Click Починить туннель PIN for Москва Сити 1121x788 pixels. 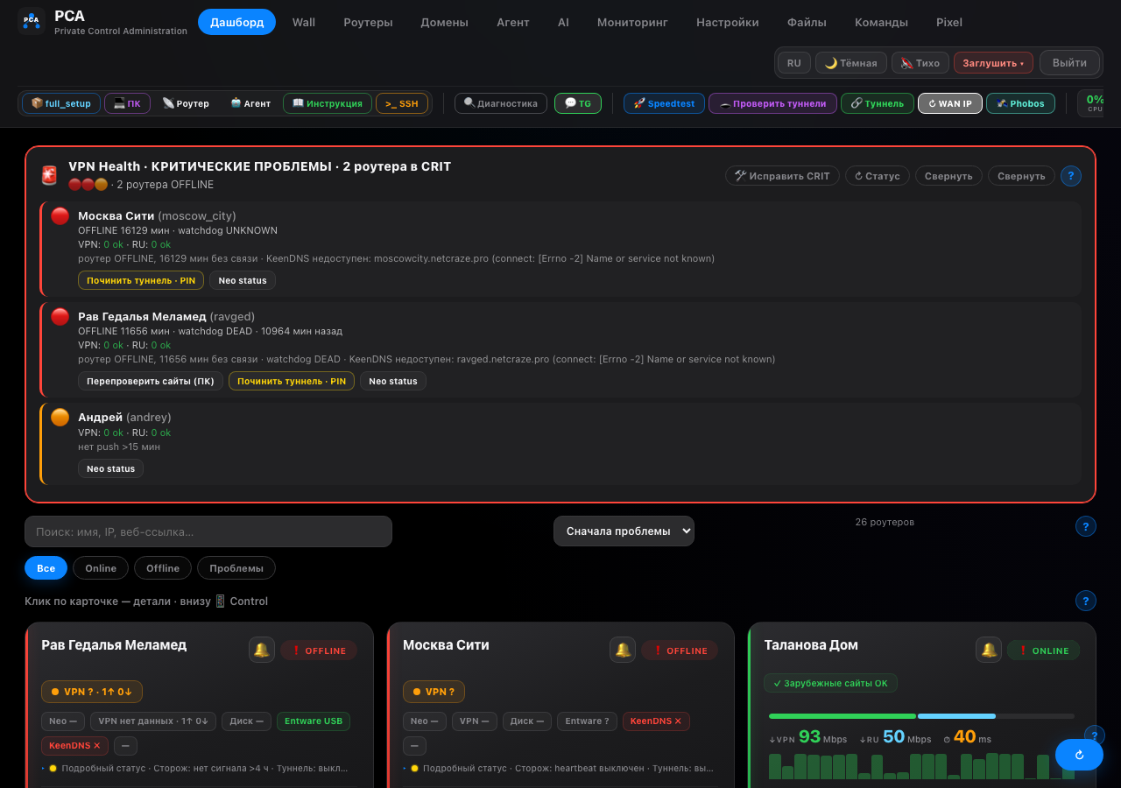point(141,280)
